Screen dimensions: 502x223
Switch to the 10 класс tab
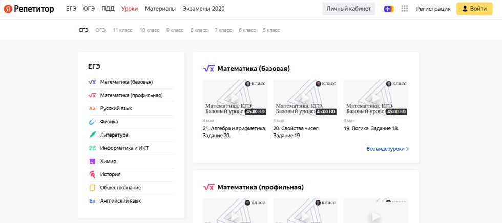(149, 30)
